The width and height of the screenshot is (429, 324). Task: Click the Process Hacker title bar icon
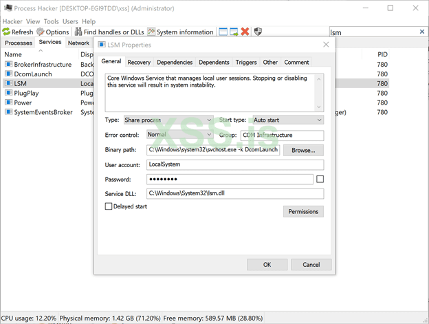tap(8, 8)
